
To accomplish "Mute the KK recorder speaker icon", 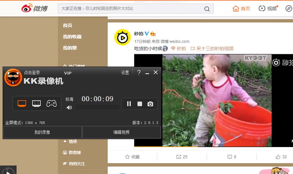I will tap(69, 107).
